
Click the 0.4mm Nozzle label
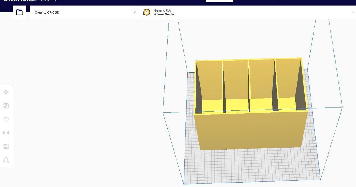[x=164, y=15]
